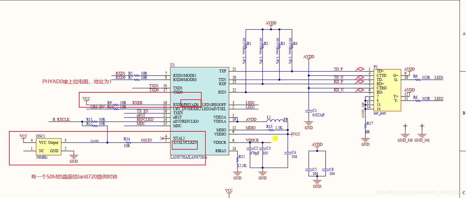Viewport: 466px width, 198px height.
Task: Select capacitor C3 105 symbol
Action: (262, 148)
